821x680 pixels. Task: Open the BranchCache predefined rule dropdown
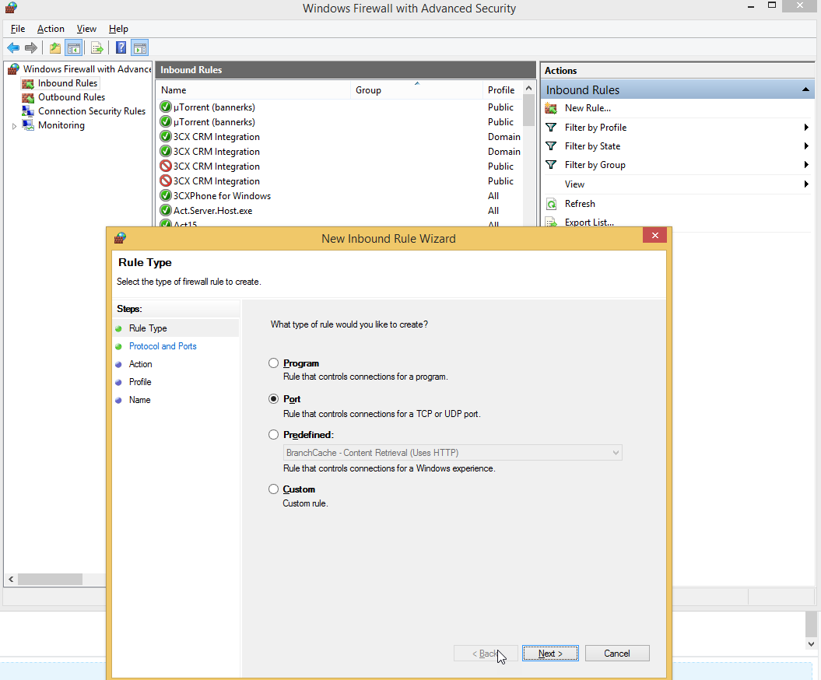pyautogui.click(x=453, y=453)
